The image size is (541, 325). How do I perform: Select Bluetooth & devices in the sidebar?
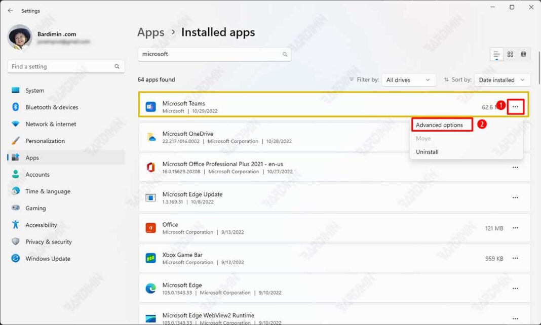coord(51,107)
